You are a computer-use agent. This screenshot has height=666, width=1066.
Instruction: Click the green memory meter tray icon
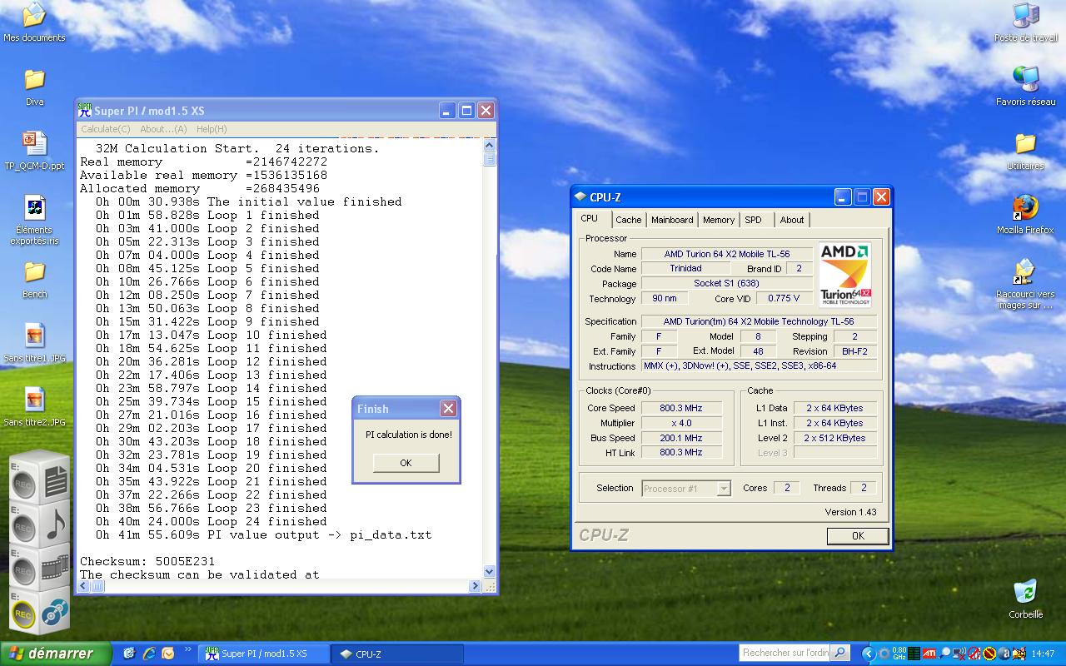pyautogui.click(x=914, y=654)
